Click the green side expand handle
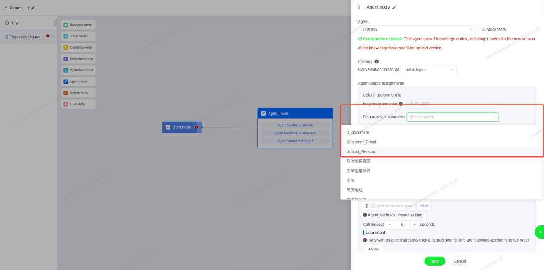This screenshot has width=544, height=270. (x=540, y=232)
